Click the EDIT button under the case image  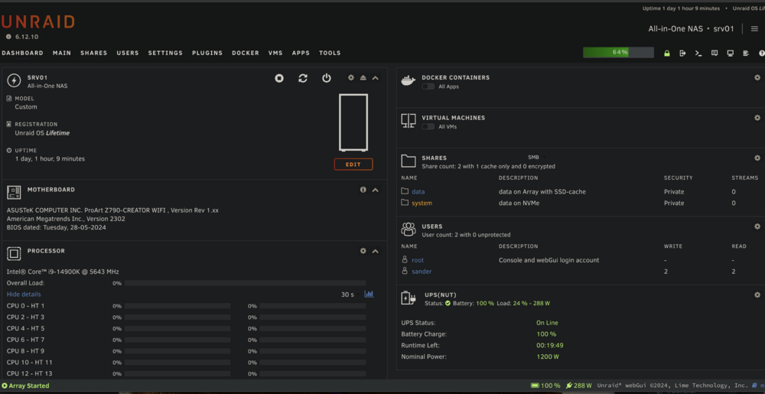point(353,164)
